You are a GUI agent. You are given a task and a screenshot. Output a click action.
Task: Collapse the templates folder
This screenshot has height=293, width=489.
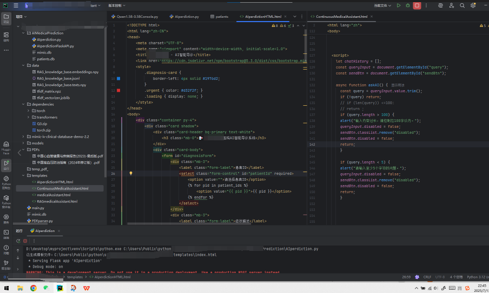click(23, 176)
